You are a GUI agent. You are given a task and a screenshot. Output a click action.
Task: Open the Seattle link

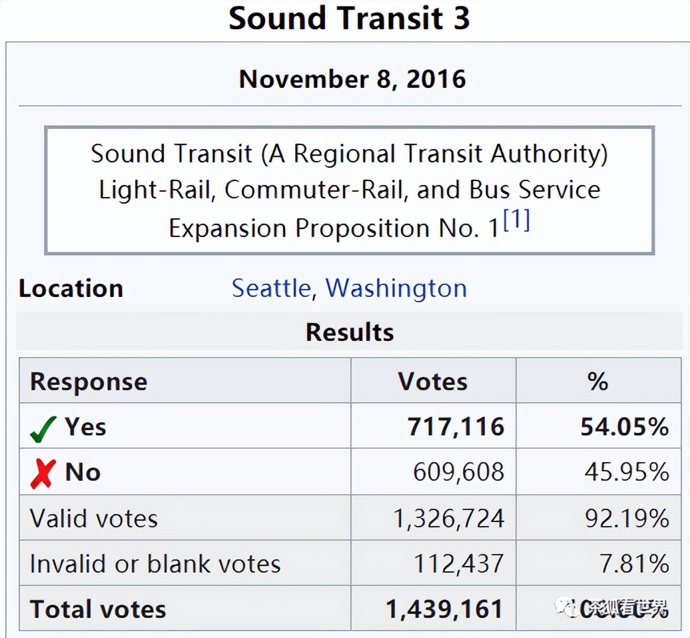[270, 288]
